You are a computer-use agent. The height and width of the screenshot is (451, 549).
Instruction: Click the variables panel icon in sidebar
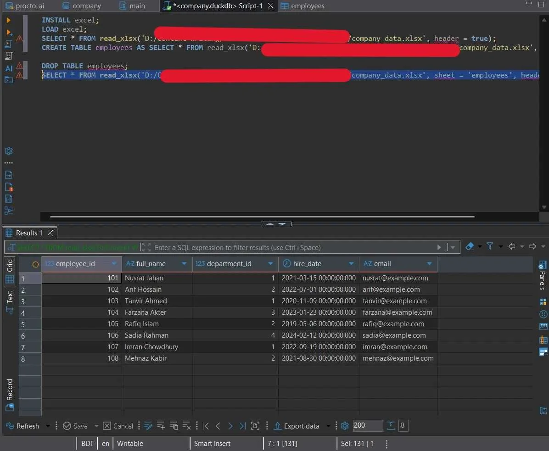point(9,199)
